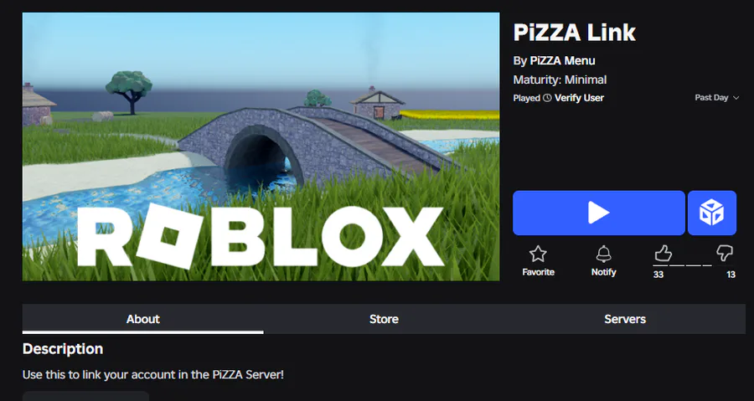
Task: Click the clock icon next to Played
Action: pos(547,98)
